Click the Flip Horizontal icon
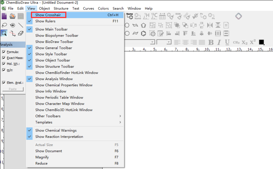Viewport: 273px width, 169px height. [x=210, y=25]
